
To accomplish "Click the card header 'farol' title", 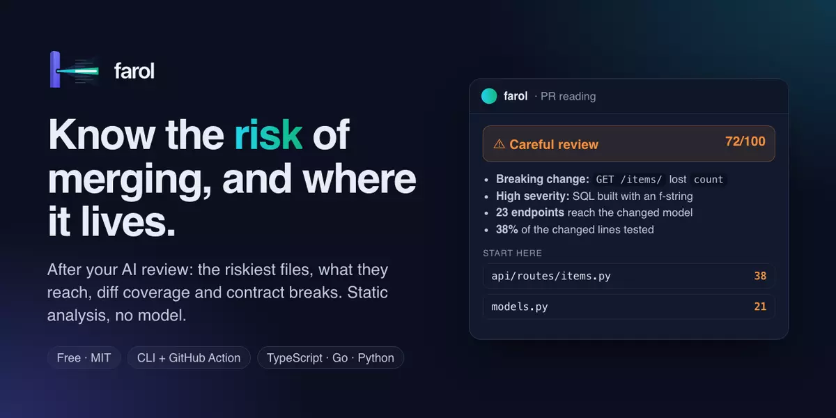I will click(516, 96).
